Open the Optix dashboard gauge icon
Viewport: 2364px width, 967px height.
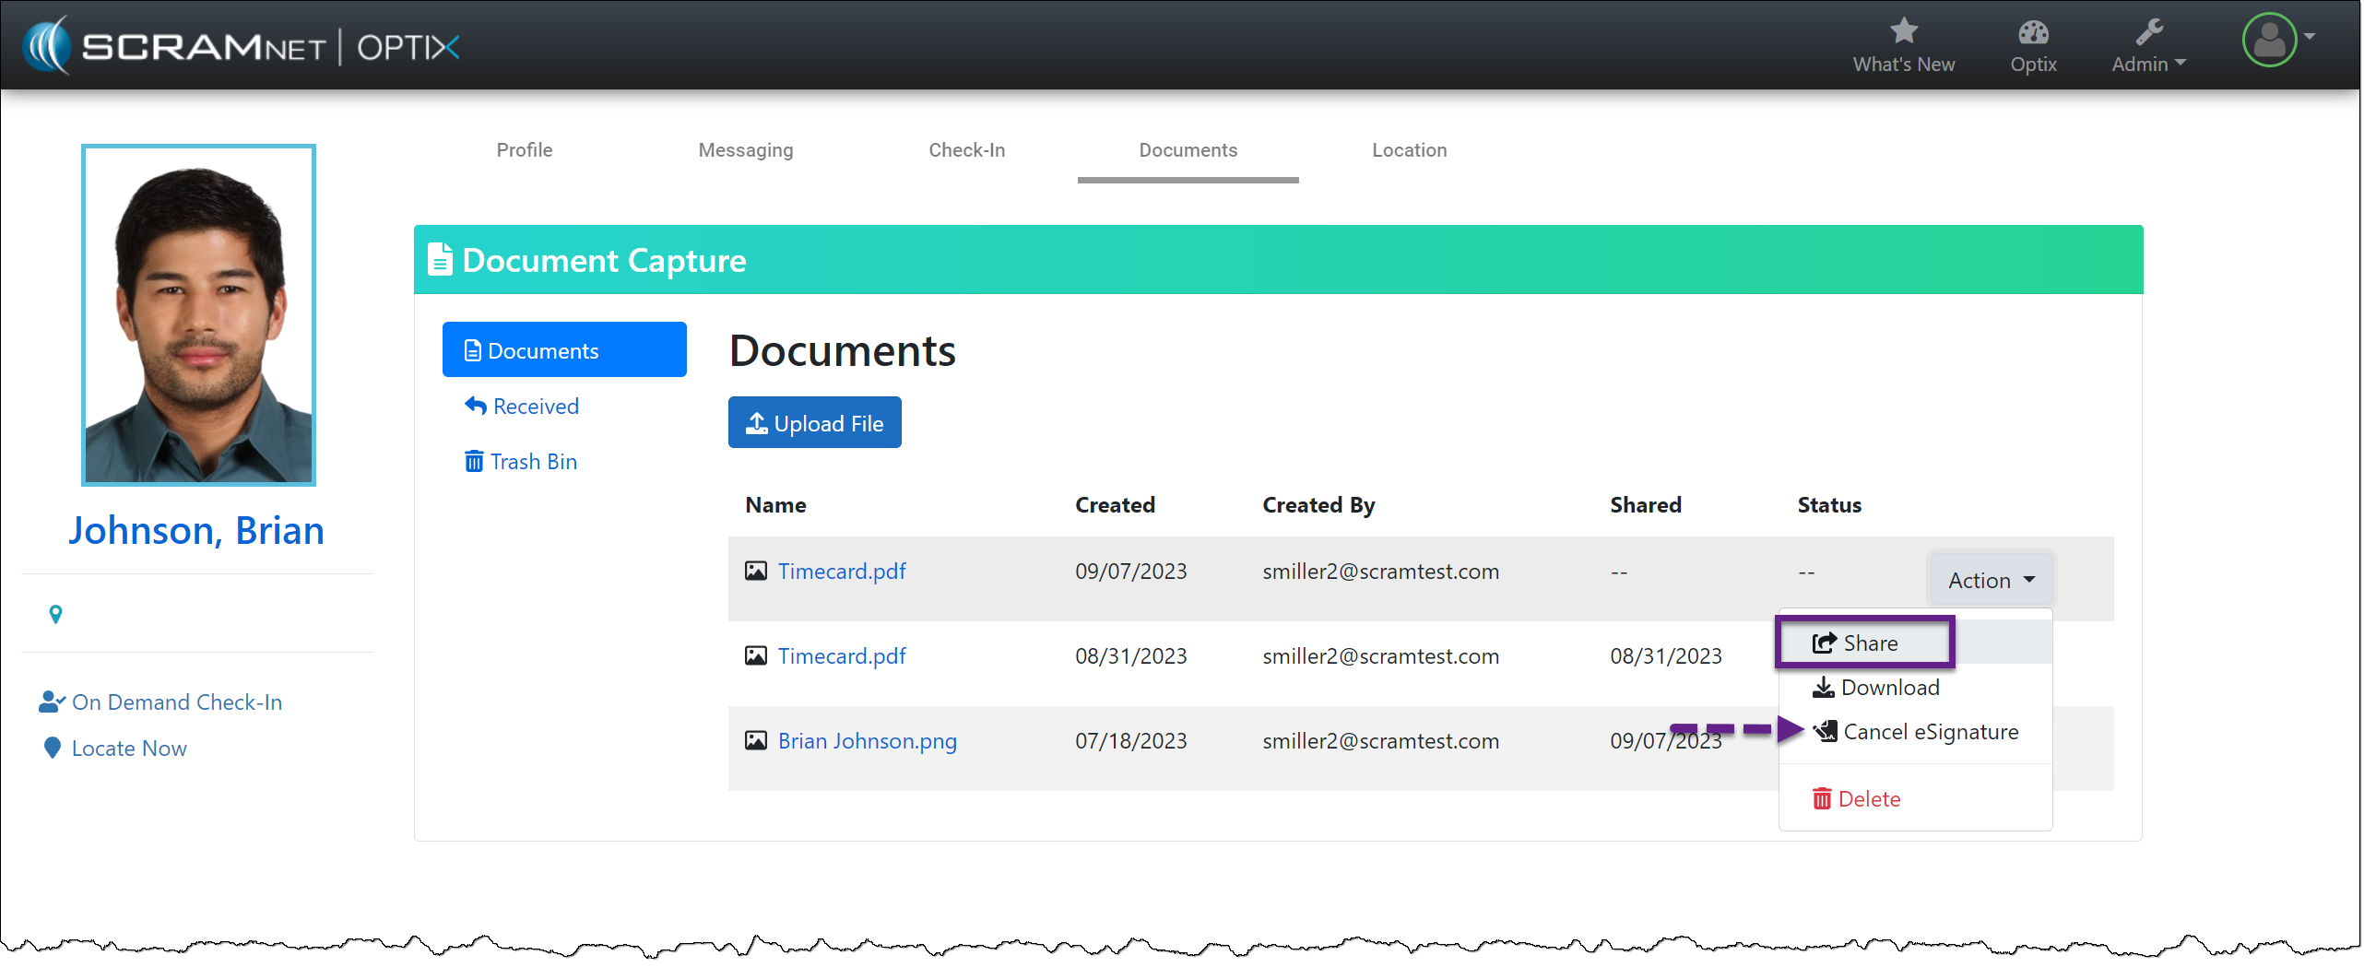[2032, 33]
